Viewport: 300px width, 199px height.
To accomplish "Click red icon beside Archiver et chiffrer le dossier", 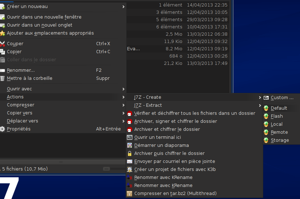I will point(130,129).
